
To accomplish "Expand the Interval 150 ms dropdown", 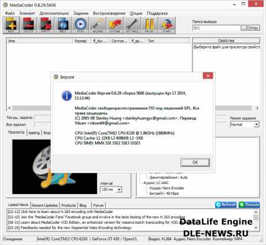I will [119, 189].
